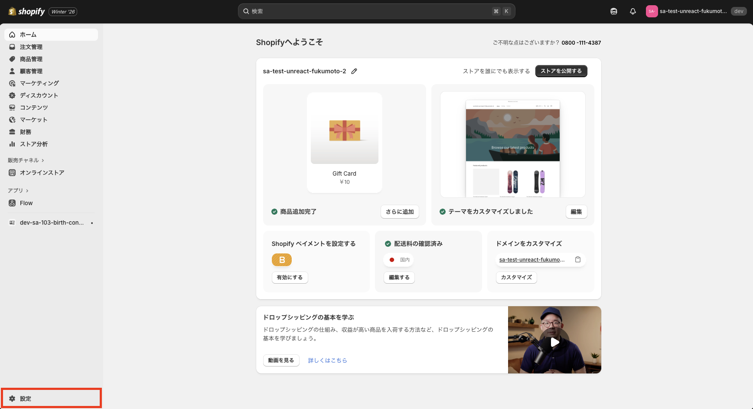
Task: Click the ストアを公開する button
Action: 561,71
